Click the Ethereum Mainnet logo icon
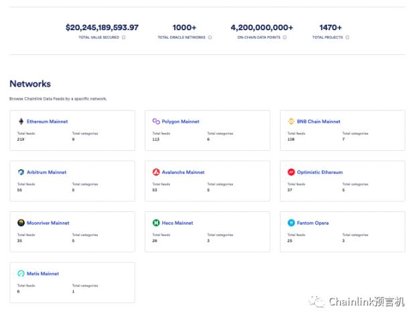This screenshot has width=418, height=320. click(21, 121)
